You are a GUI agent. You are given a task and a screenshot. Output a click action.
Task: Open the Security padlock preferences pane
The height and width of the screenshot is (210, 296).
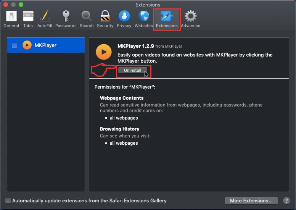click(x=105, y=19)
